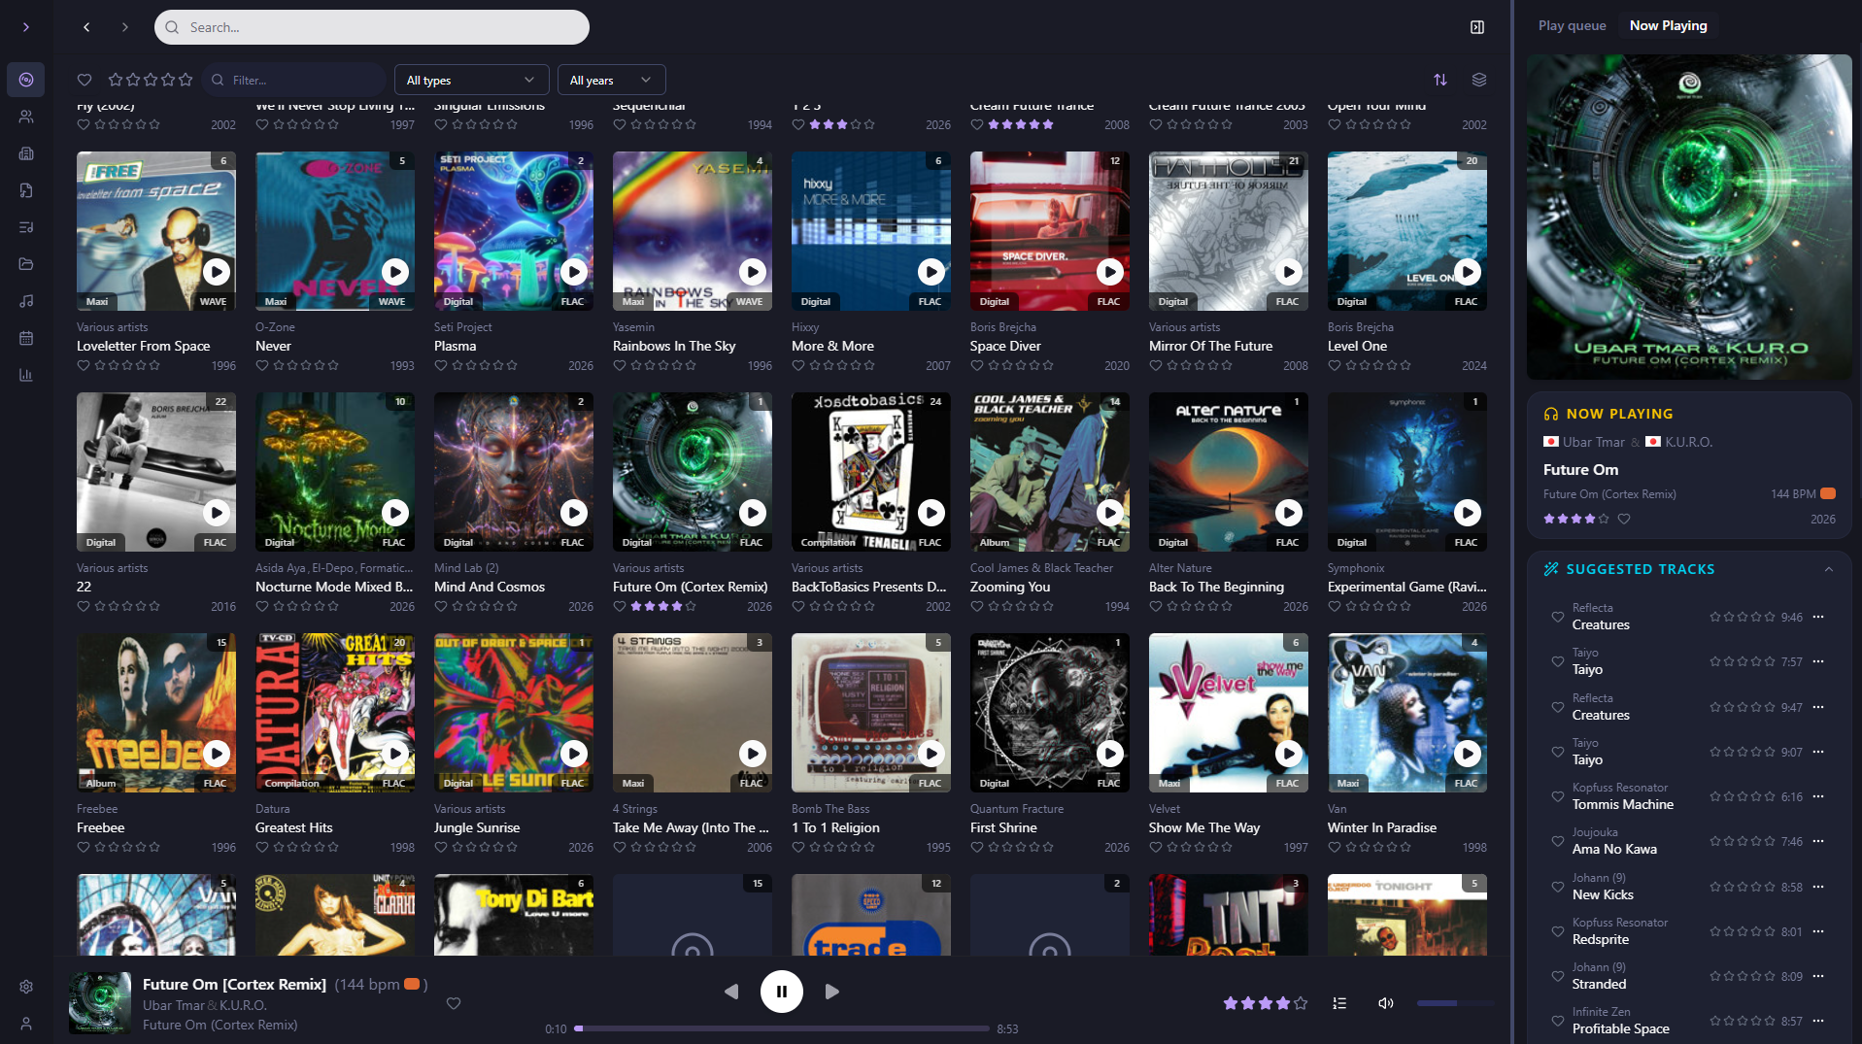Image resolution: width=1862 pixels, height=1044 pixels.
Task: Open the Settings gear icon in sidebar
Action: pyautogui.click(x=26, y=987)
